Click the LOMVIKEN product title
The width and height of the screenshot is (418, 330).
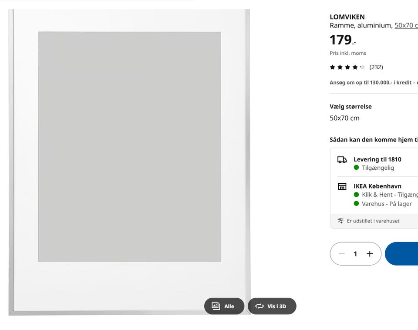[x=347, y=17]
